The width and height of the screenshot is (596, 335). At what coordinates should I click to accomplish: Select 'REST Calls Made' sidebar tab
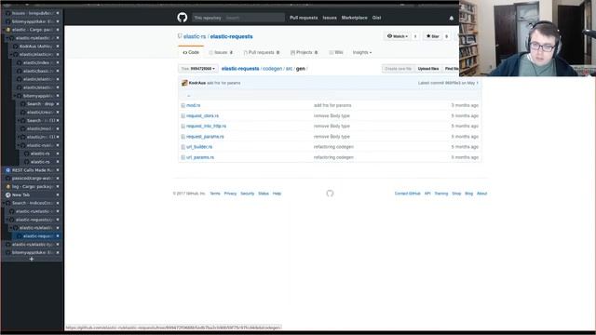pos(32,170)
